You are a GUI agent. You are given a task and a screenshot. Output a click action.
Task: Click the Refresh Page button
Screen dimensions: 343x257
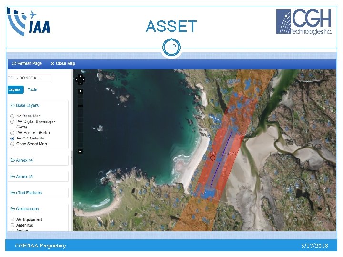pyautogui.click(x=27, y=63)
